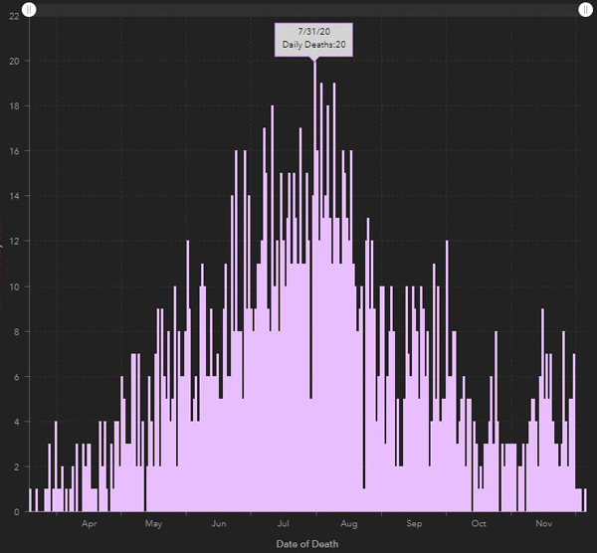
Task: Click the May axis label
Action: pos(153,524)
